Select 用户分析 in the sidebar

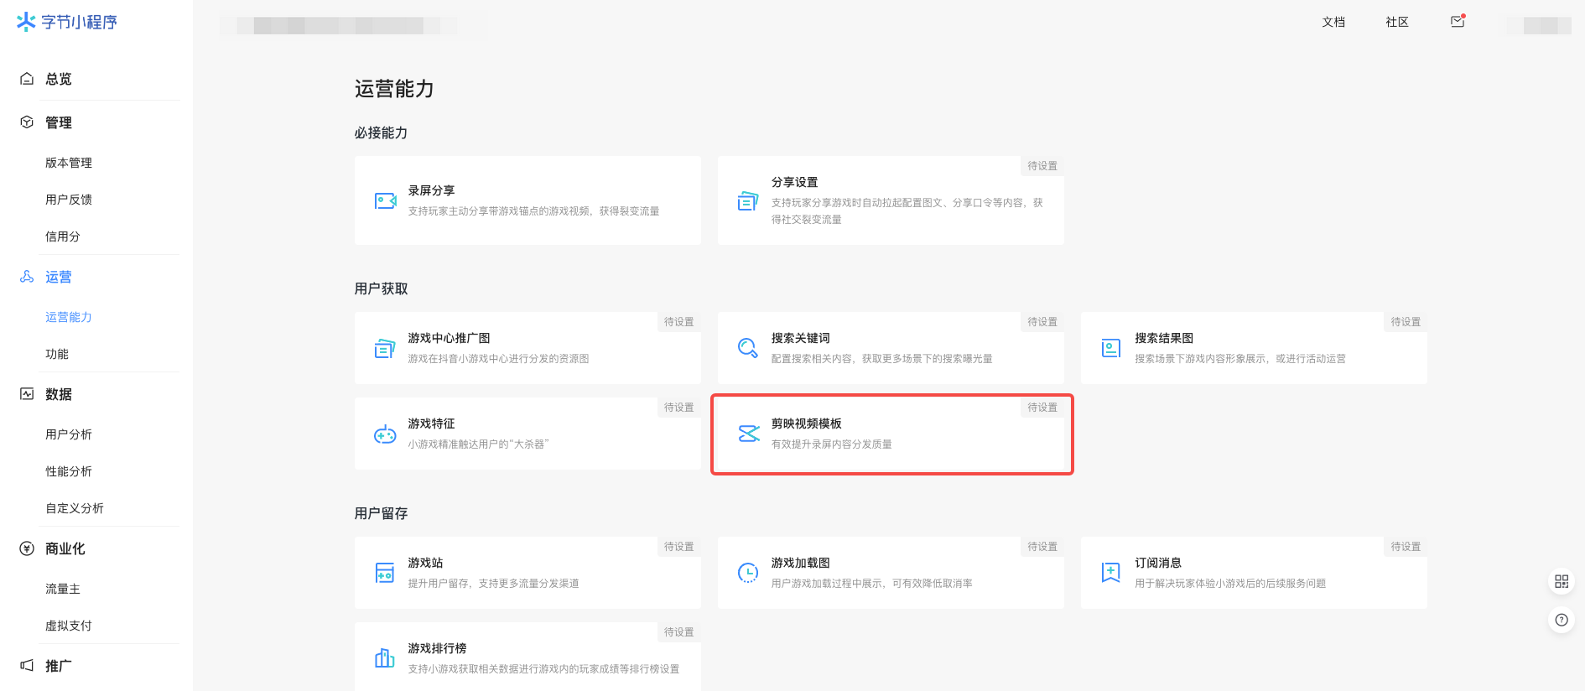69,434
